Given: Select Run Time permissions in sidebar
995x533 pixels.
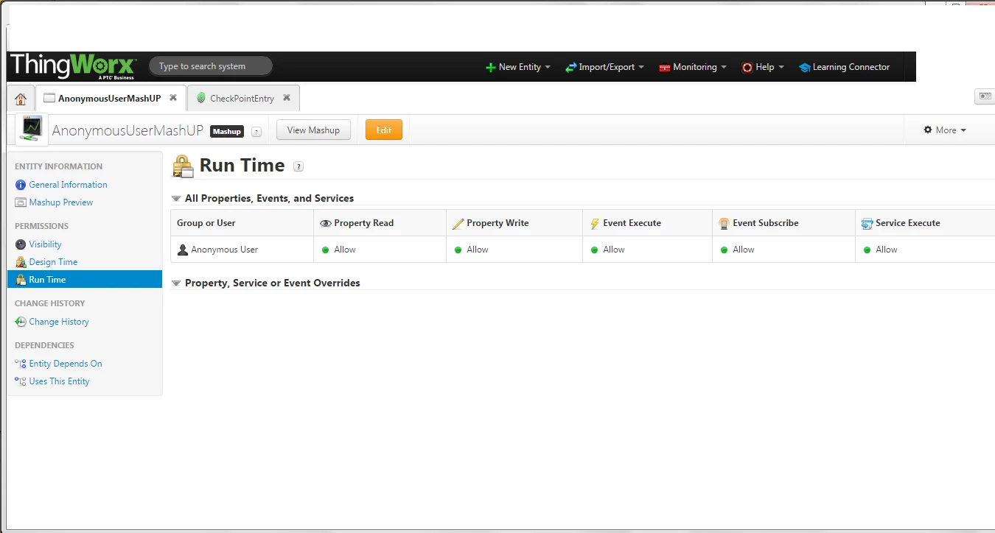Looking at the screenshot, I should (x=85, y=280).
